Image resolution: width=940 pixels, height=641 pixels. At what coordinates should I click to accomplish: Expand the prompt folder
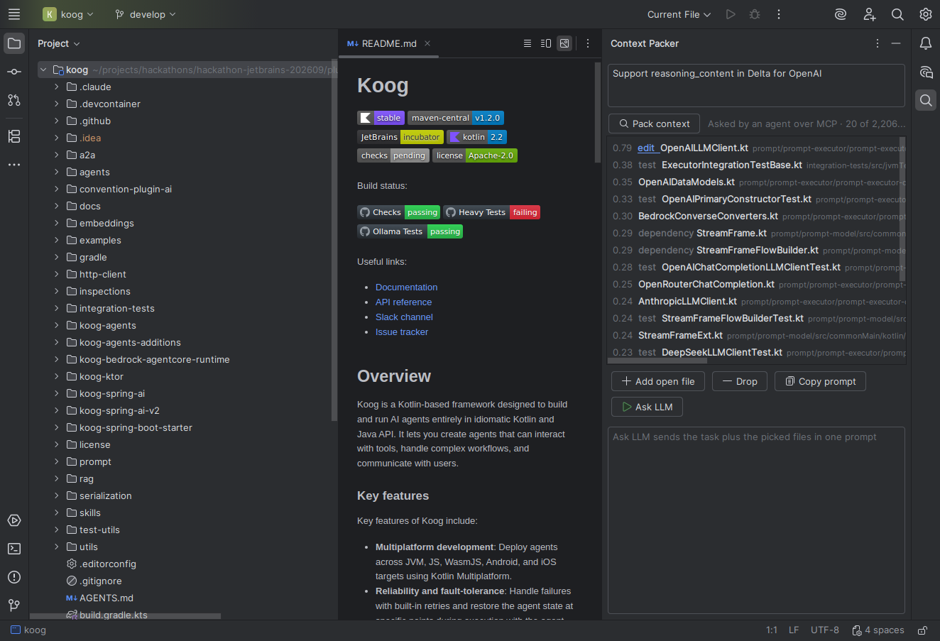pos(56,461)
